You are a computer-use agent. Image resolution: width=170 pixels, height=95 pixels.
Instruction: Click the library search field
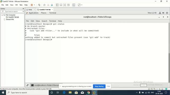[12, 11]
